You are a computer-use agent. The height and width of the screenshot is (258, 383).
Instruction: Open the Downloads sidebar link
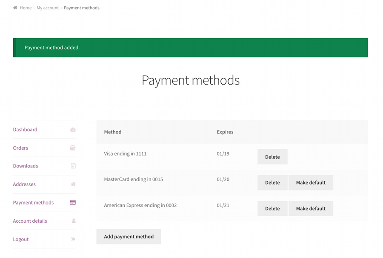pos(26,166)
